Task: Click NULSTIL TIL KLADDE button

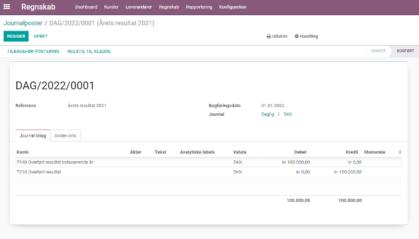Action: click(89, 51)
